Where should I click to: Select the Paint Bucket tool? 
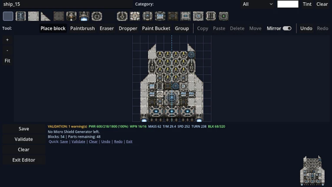156,28
